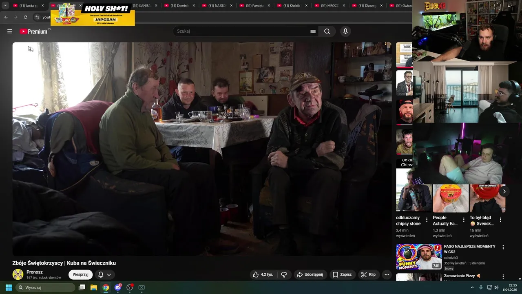Click the main video player

coord(202,149)
